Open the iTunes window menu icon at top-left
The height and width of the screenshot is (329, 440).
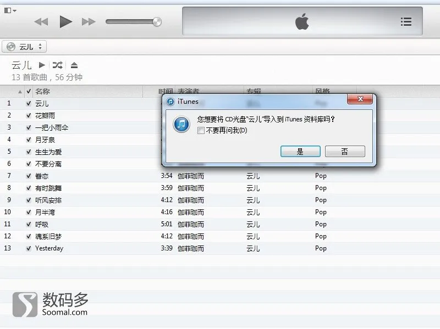(10, 10)
